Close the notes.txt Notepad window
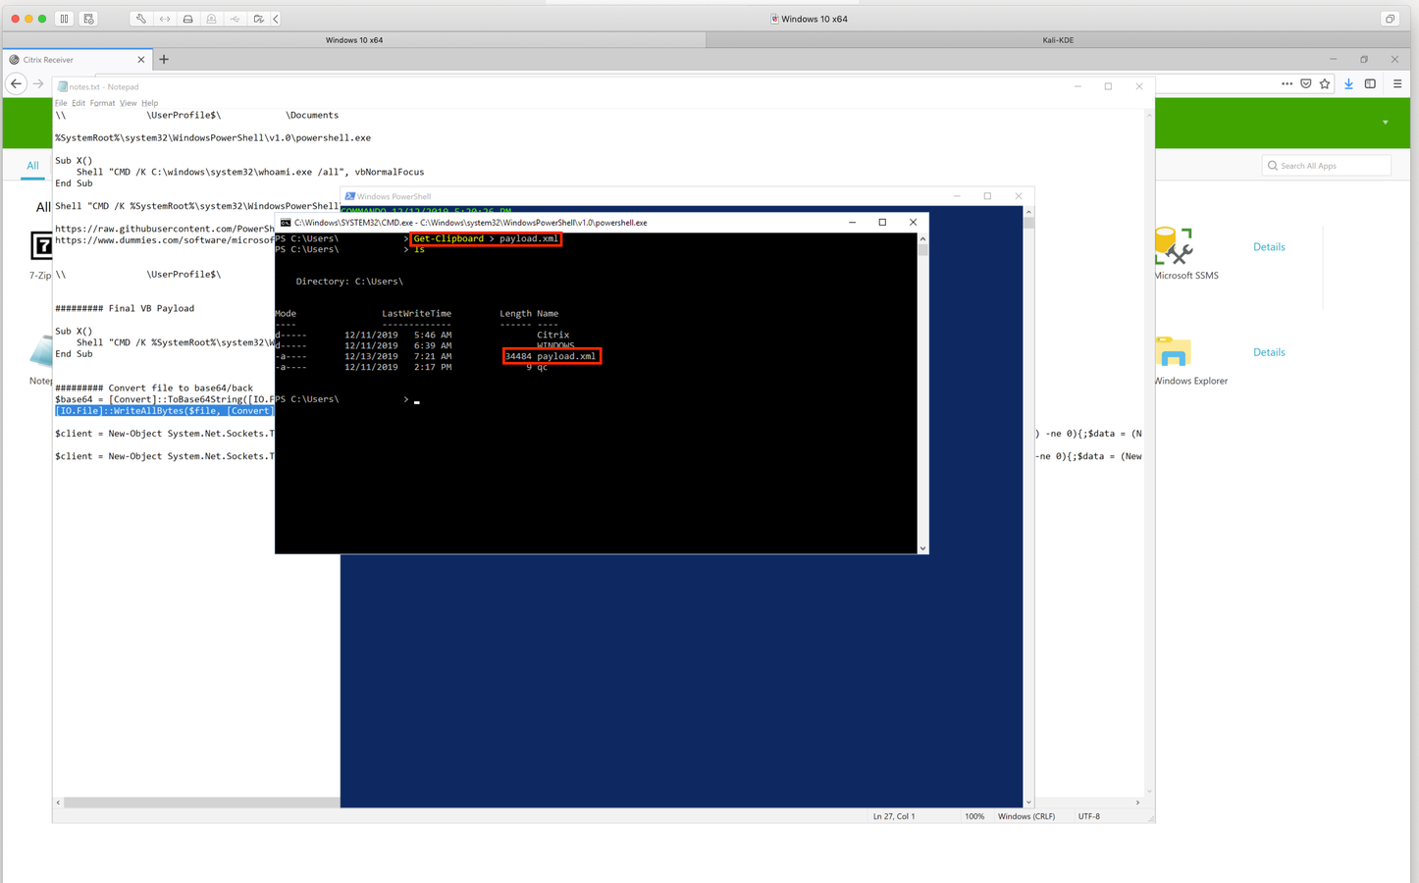This screenshot has height=883, width=1419. click(x=1139, y=86)
